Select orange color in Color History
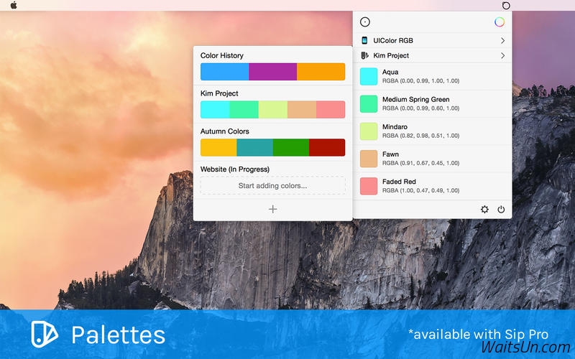 coord(321,71)
